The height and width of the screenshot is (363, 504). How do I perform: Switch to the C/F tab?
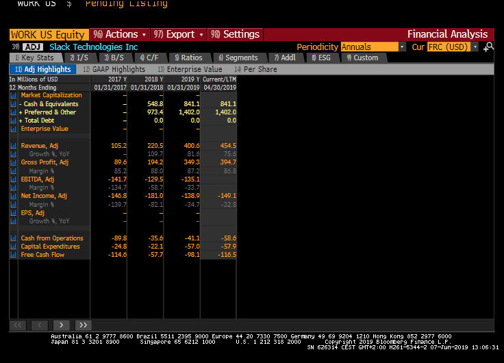click(150, 58)
